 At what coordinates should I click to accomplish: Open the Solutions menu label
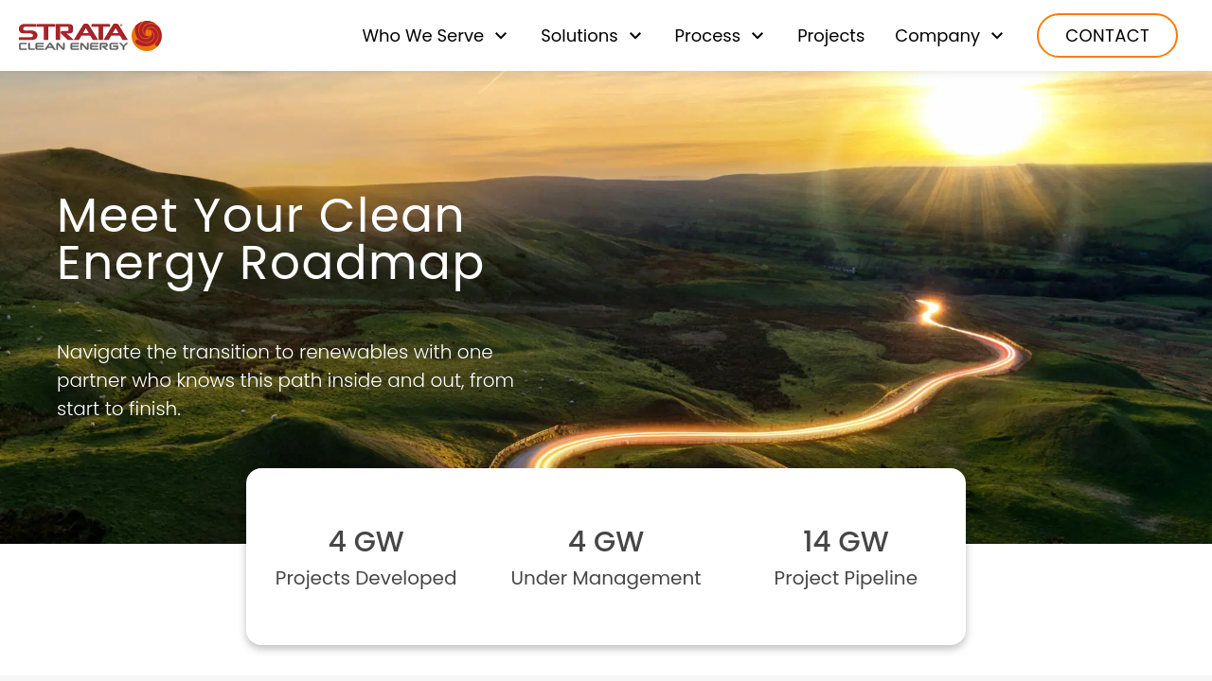pyautogui.click(x=579, y=36)
